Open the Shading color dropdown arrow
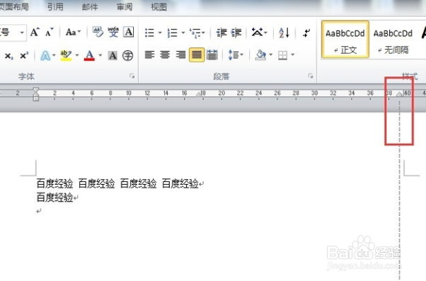The width and height of the screenshot is (426, 281). tap(270, 55)
